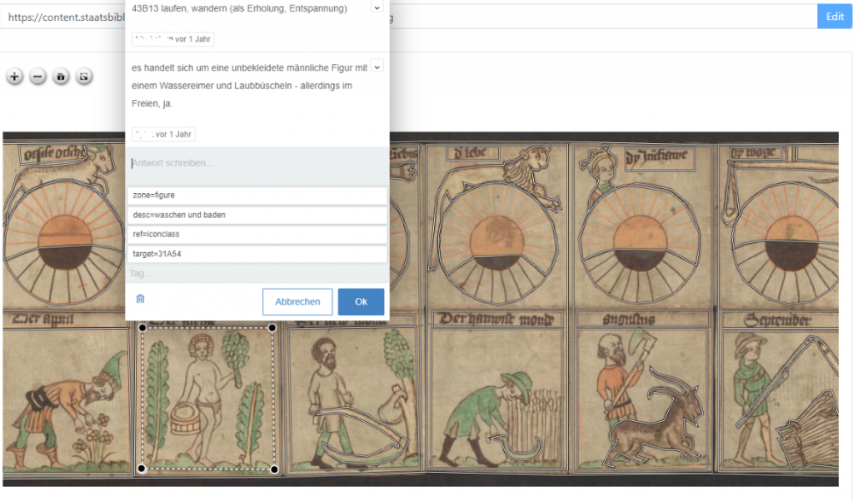Click comment text about unbekleidete männliche Figur
The width and height of the screenshot is (853, 501).
click(x=249, y=86)
